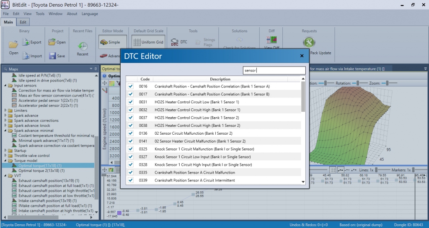Click the info icon beside Optimal map title
This screenshot has width=429, height=228.
104,76
